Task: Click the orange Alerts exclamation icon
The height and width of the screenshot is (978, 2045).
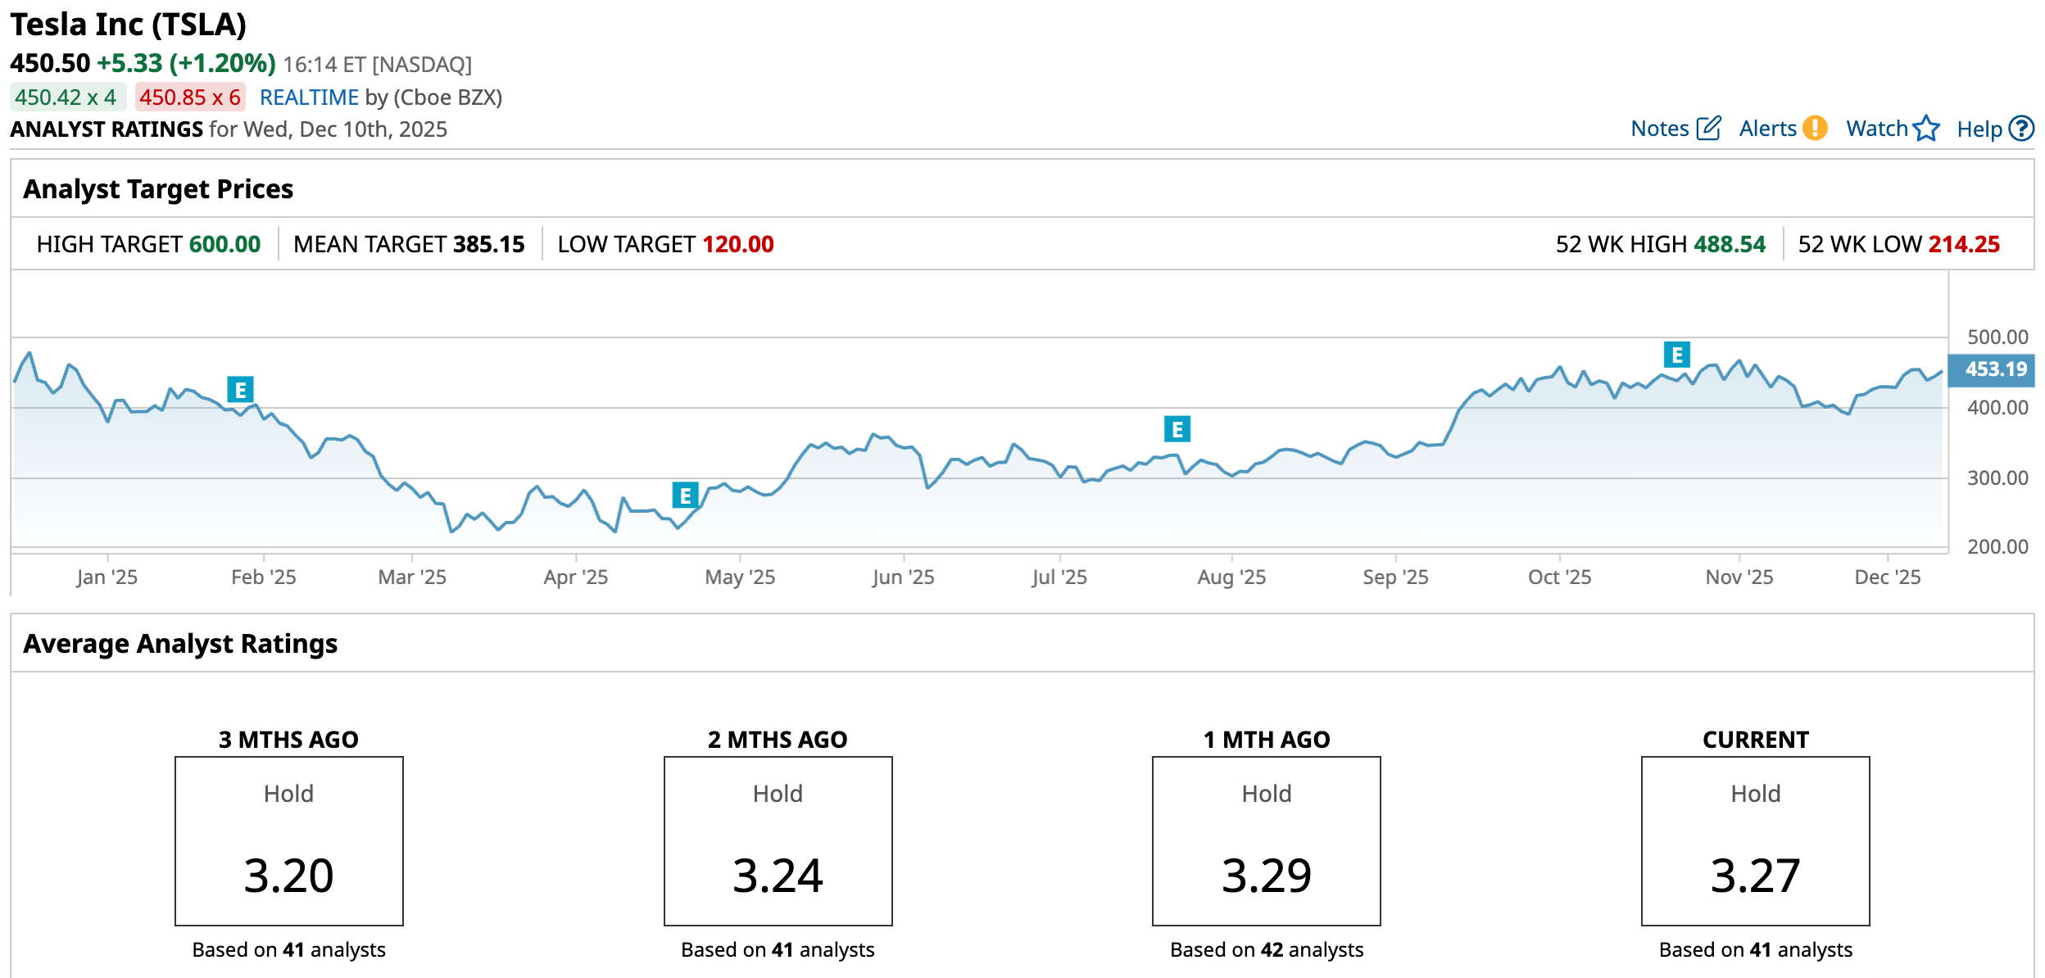Action: 1816,129
